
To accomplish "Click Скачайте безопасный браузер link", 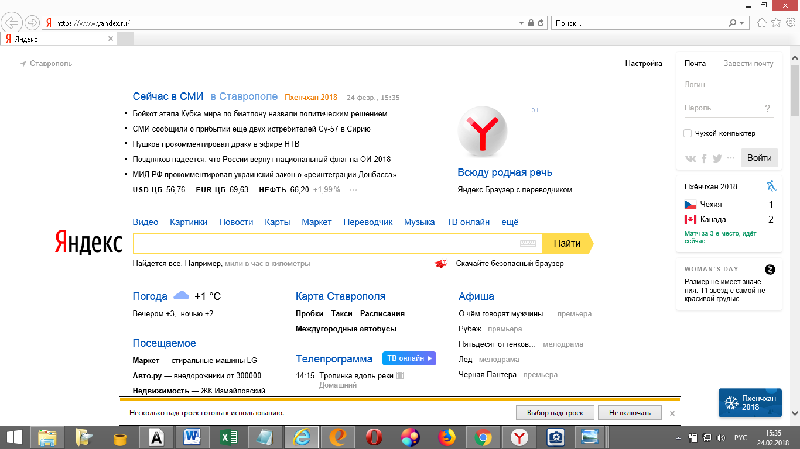I will (510, 264).
